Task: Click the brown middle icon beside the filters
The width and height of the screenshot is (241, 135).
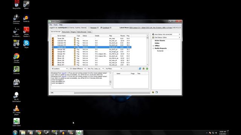Action: pos(143,69)
